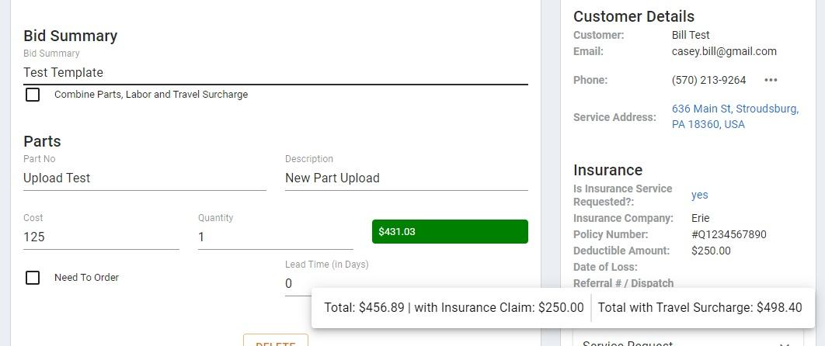This screenshot has height=346, width=825.
Task: Click the insurance requested yes link
Action: 699,195
